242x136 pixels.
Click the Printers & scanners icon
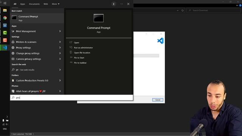pyautogui.click(x=13, y=42)
